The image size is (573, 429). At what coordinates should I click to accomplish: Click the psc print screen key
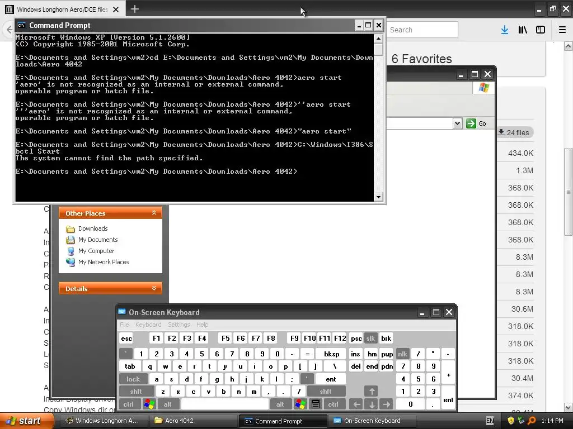point(356,339)
